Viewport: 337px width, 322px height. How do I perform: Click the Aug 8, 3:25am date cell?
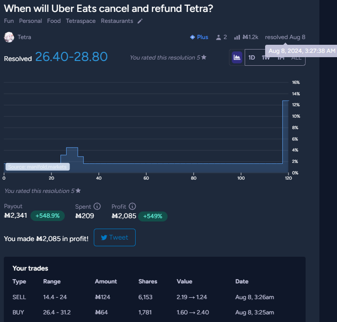click(x=255, y=312)
